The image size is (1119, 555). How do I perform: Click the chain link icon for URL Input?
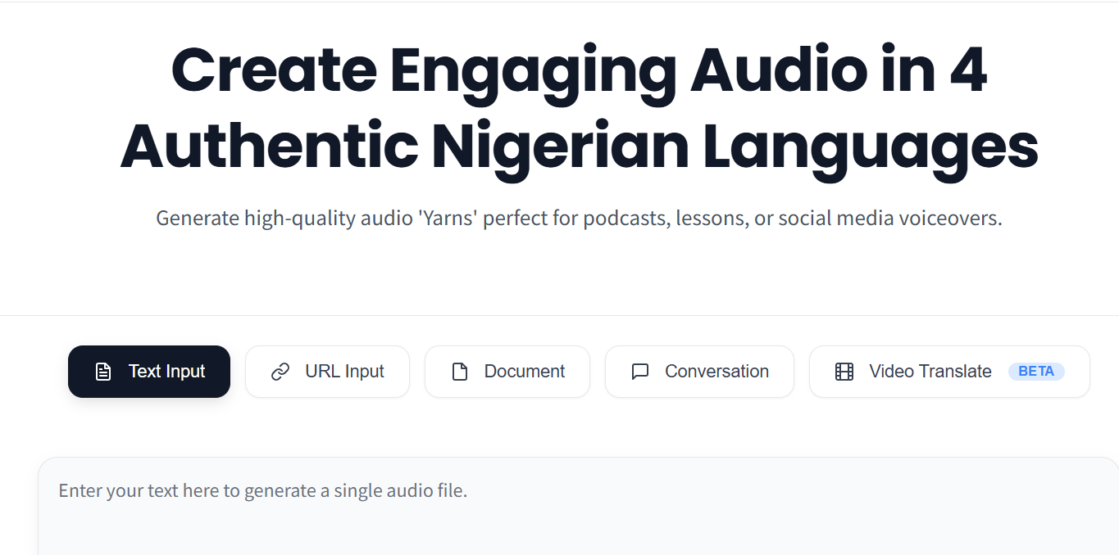tap(280, 372)
